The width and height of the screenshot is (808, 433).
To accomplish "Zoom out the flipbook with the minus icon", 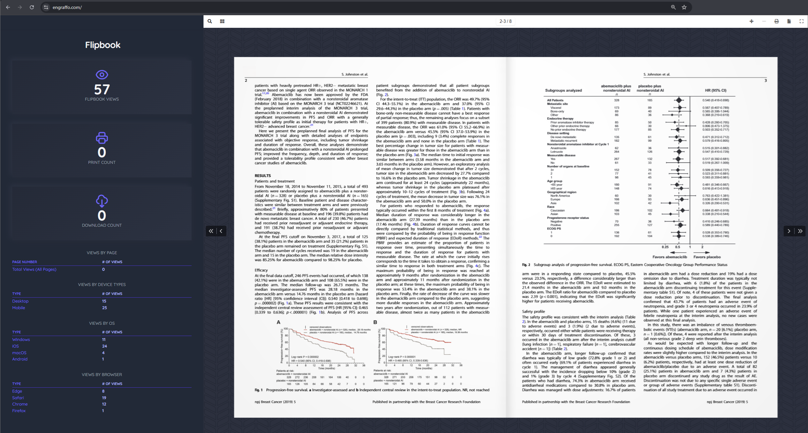I will [x=764, y=21].
